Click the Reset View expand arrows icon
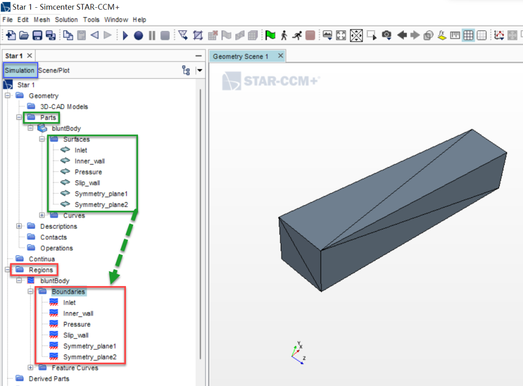 point(341,35)
